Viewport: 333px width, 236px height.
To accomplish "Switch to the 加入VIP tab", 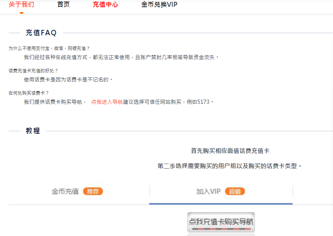I will (208, 191).
